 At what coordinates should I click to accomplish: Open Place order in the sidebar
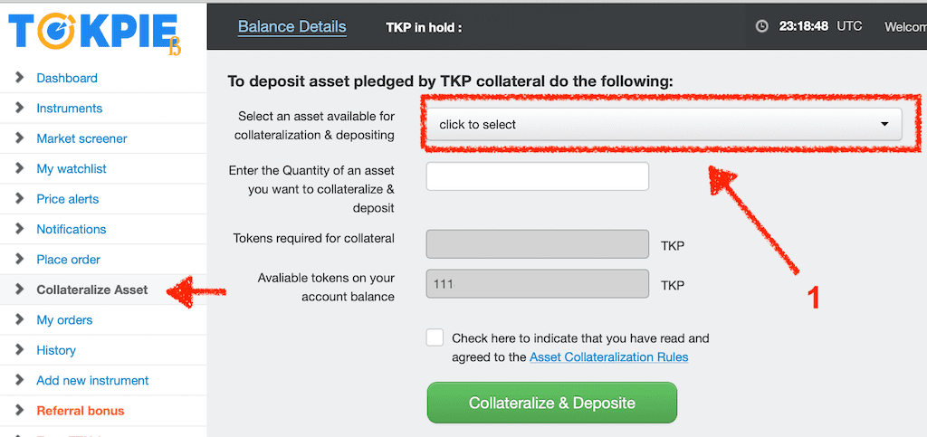click(x=68, y=260)
